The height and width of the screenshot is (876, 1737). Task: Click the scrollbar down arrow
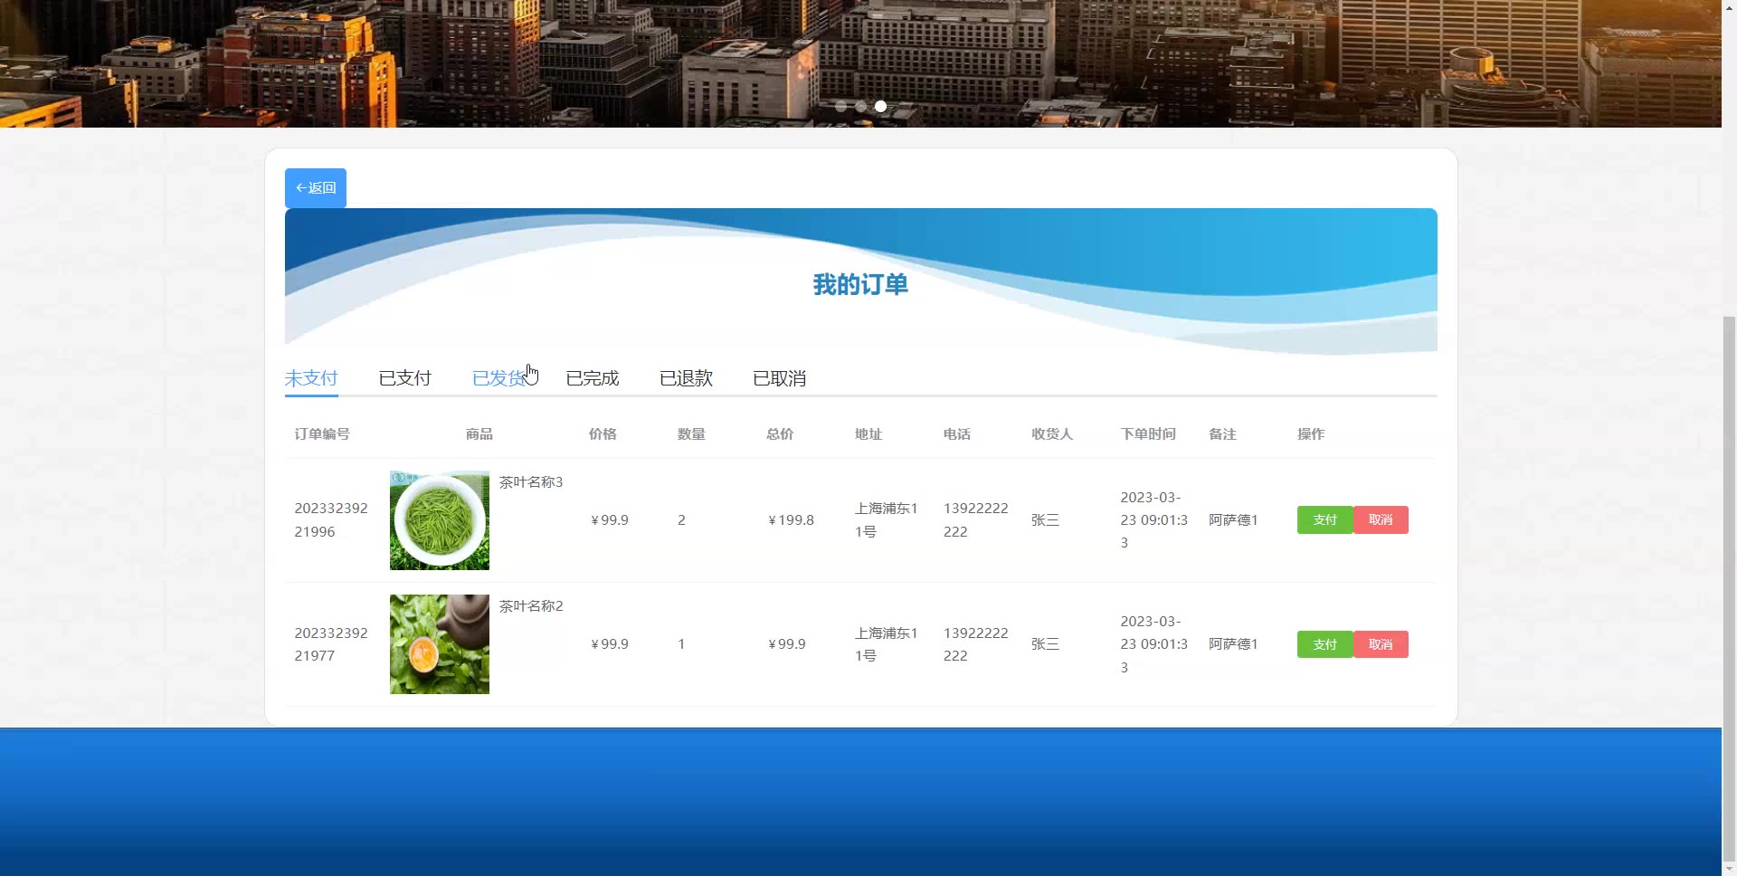click(x=1729, y=869)
